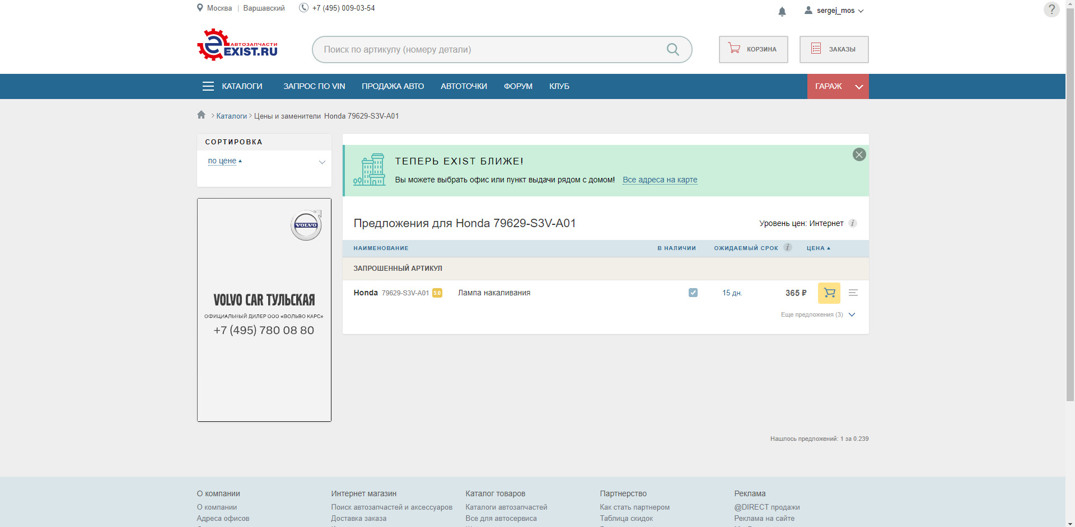Toggle the in-stock checkbox for Honda
This screenshot has height=527, width=1075.
pyautogui.click(x=693, y=293)
